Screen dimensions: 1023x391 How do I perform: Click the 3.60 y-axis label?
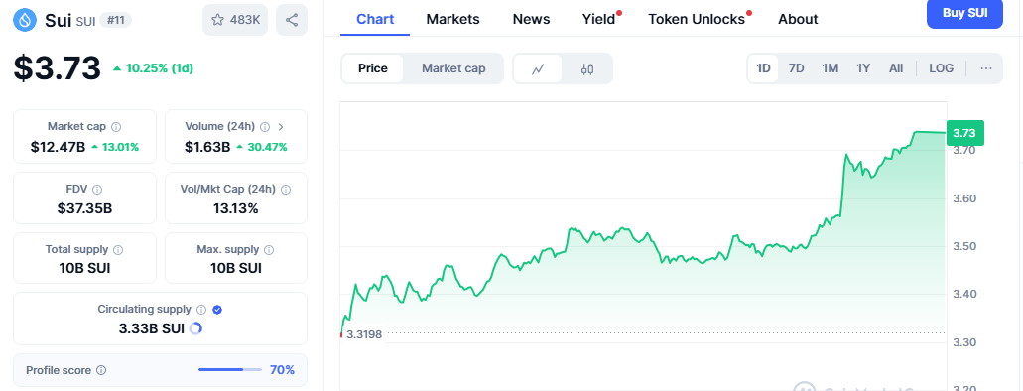964,198
